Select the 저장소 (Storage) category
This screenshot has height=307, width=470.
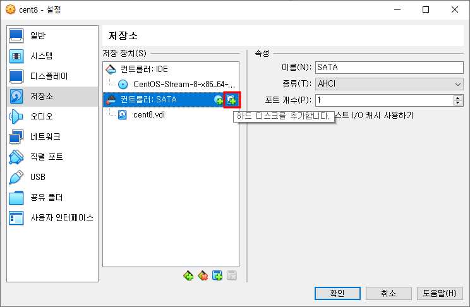pos(52,97)
